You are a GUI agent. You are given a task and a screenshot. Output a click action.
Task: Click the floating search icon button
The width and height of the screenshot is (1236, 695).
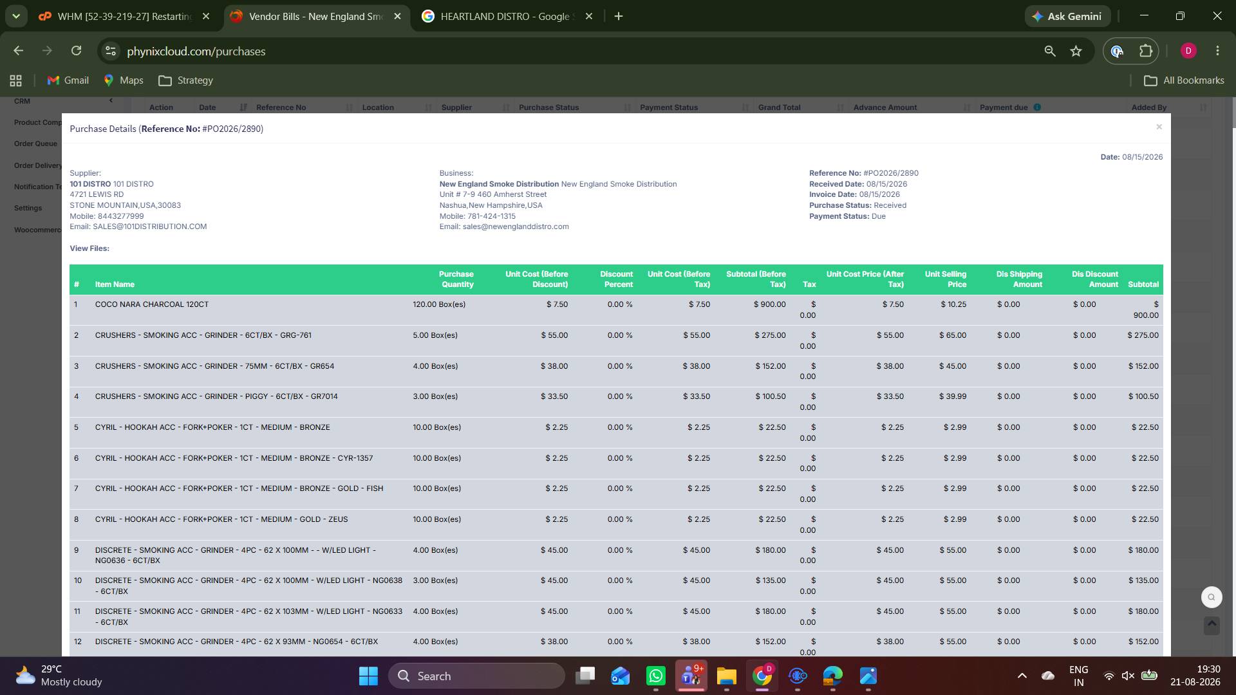pyautogui.click(x=1212, y=597)
